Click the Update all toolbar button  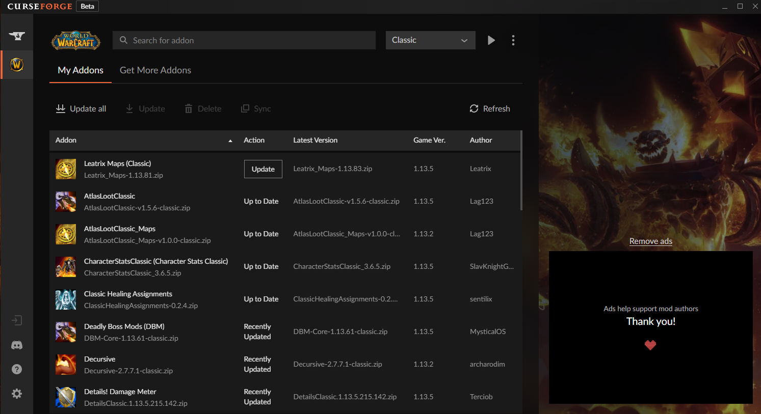click(81, 108)
